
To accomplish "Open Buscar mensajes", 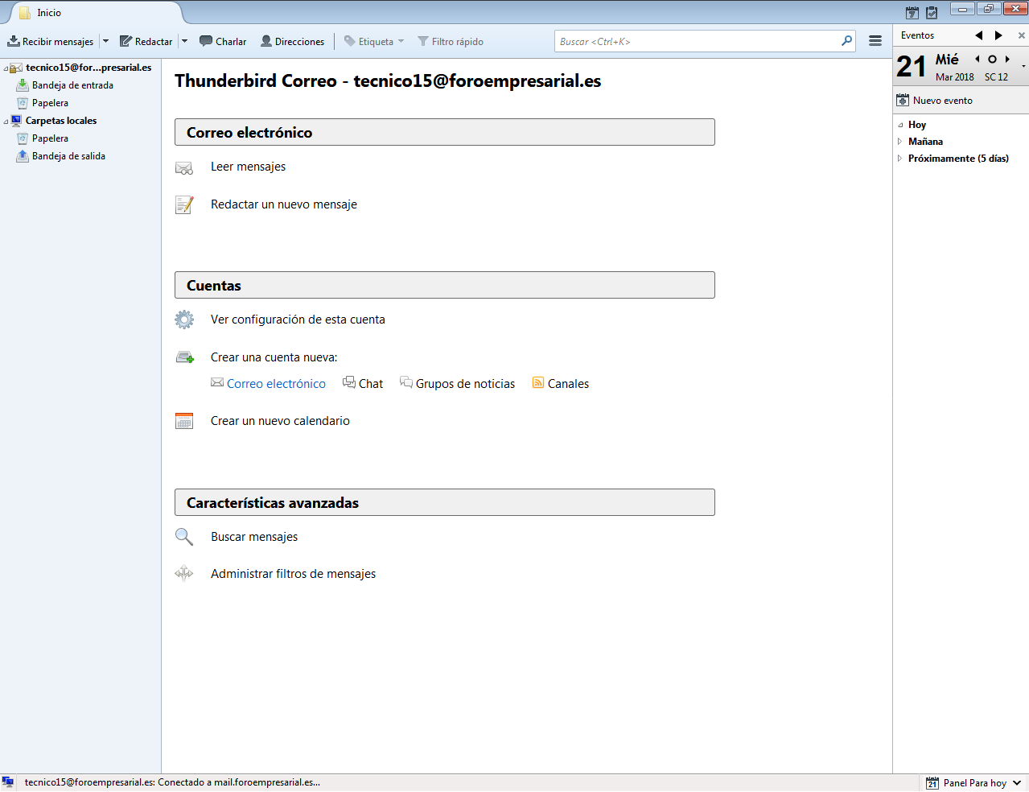I will (254, 537).
